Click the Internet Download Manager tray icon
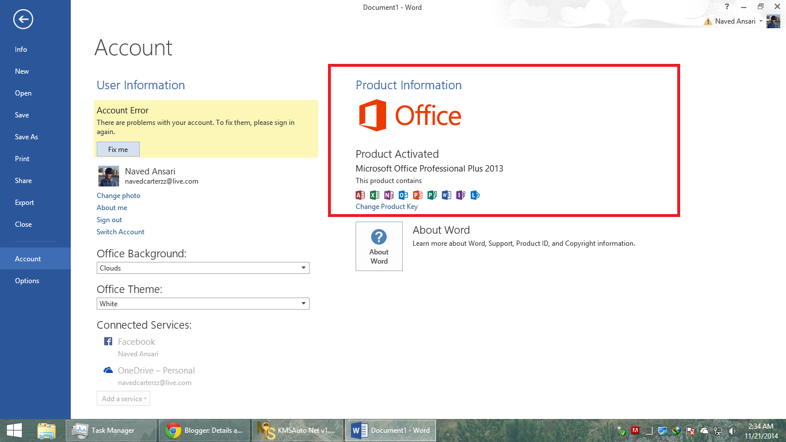The image size is (786, 442). coord(676,430)
